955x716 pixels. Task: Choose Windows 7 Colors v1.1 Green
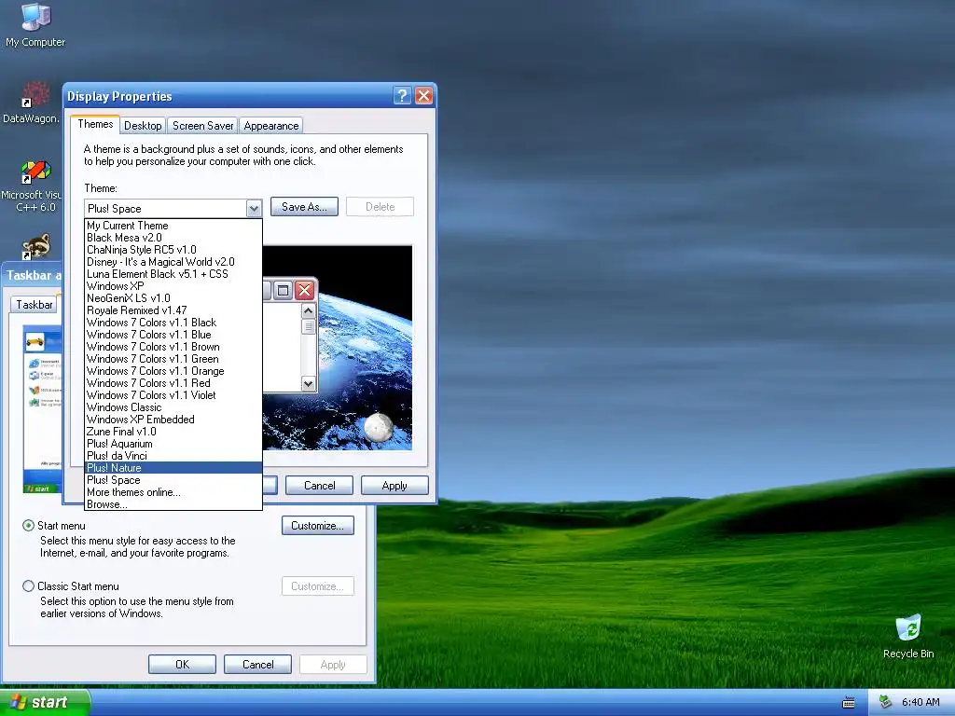tap(173, 359)
